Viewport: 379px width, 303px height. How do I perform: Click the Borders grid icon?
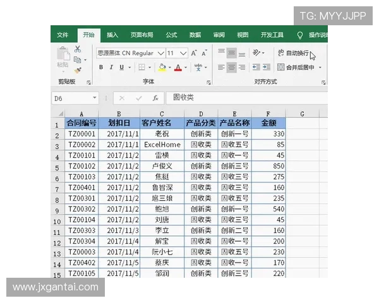coord(141,68)
